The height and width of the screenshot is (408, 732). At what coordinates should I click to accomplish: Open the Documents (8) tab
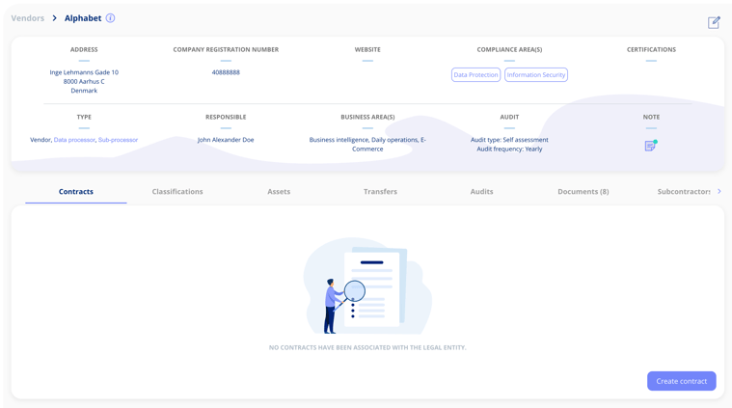[583, 192]
